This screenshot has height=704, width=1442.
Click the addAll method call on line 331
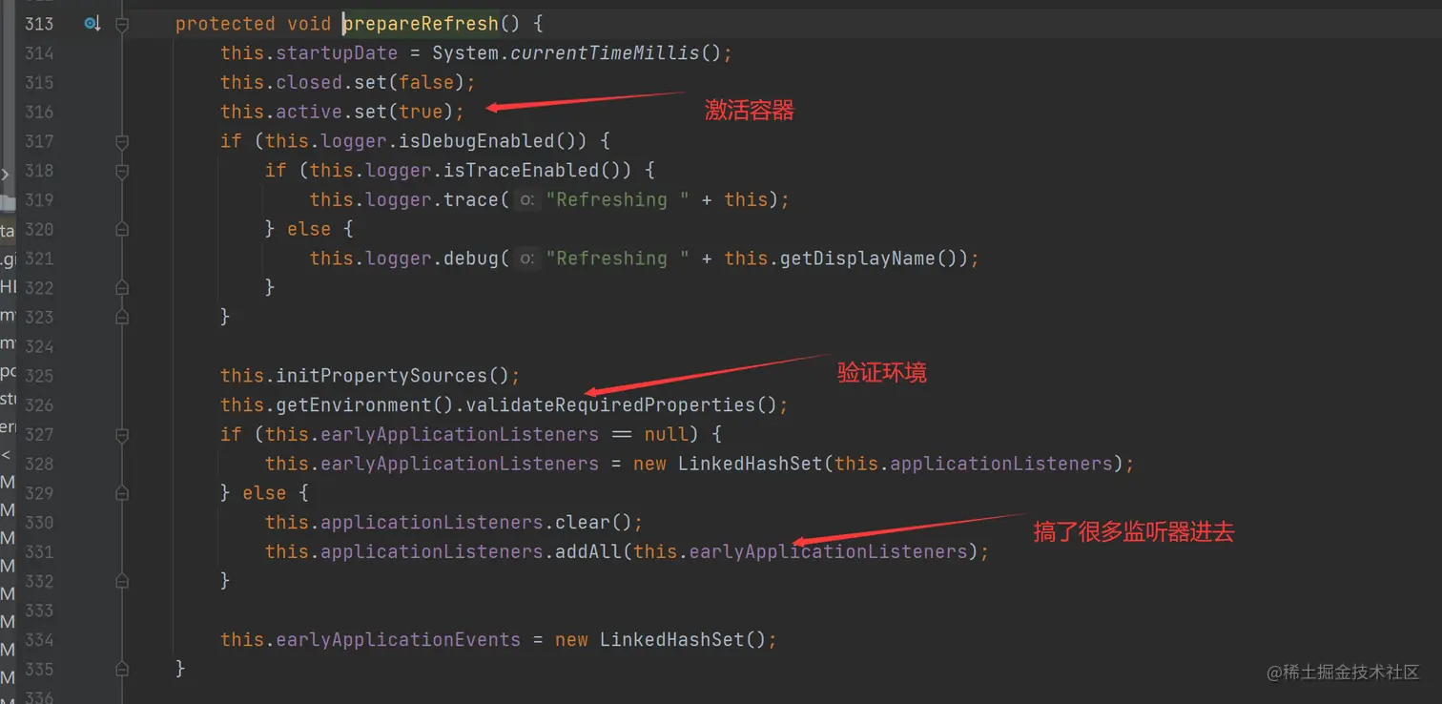[588, 551]
